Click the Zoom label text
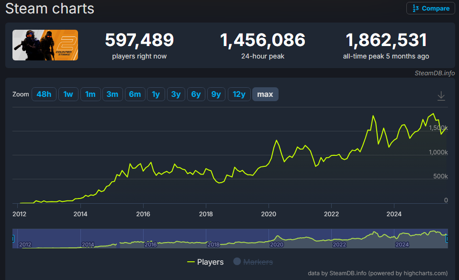459x280 pixels. tap(21, 94)
